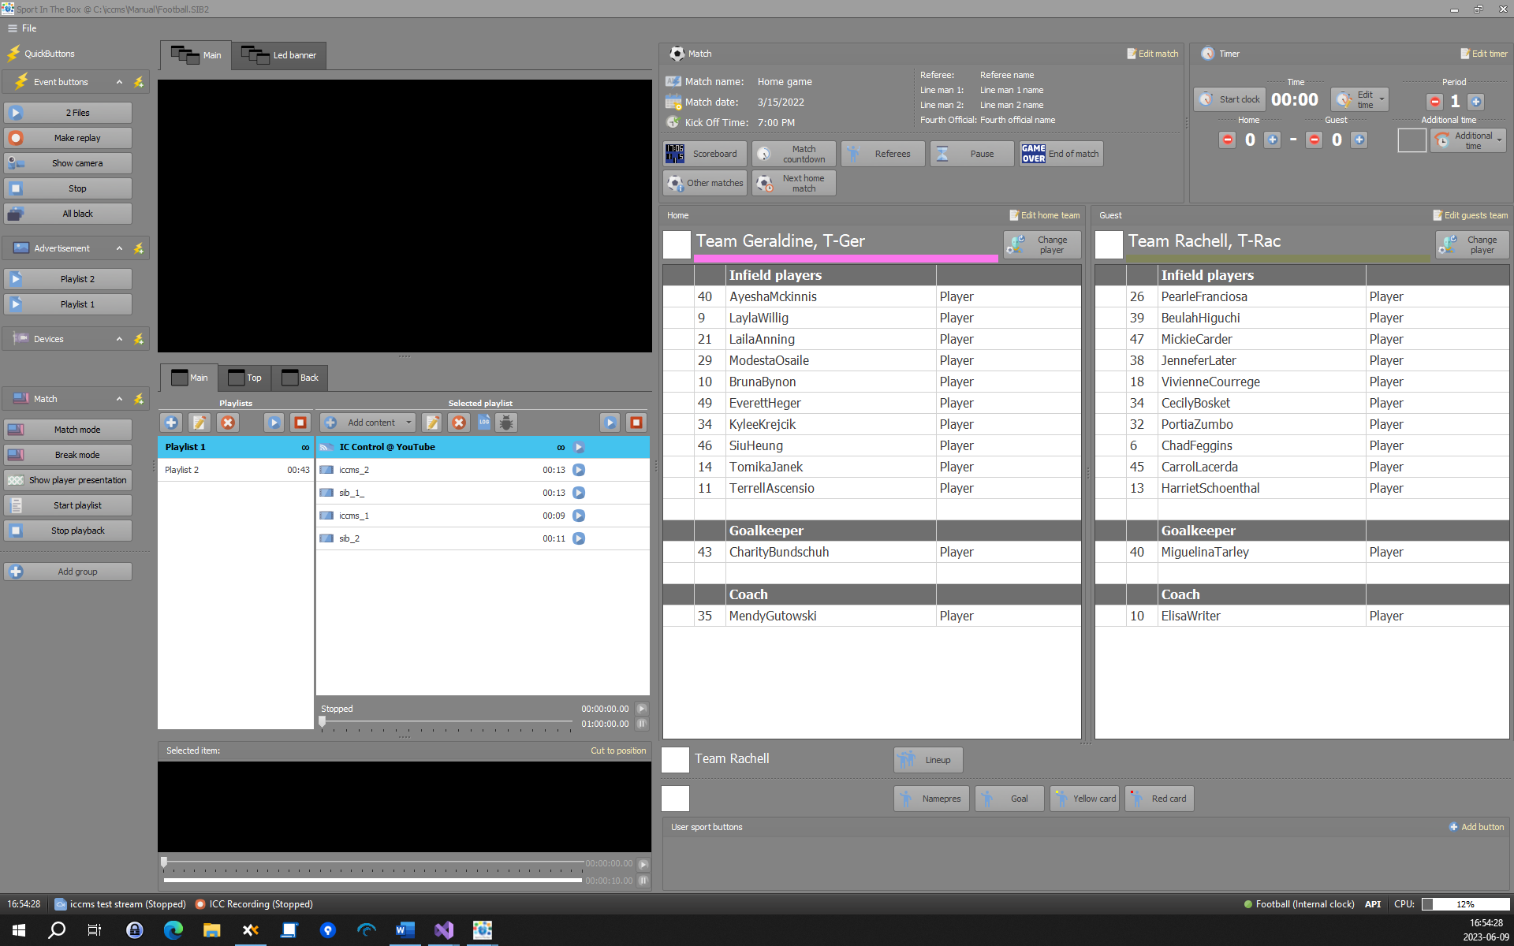The width and height of the screenshot is (1514, 946).
Task: Collapse the Advertisement group
Action: [x=119, y=248]
